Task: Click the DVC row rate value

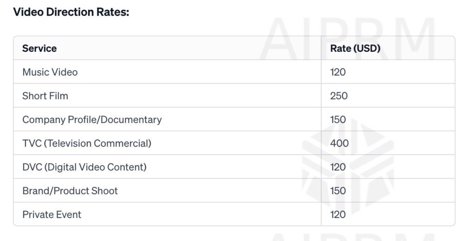Action: (x=338, y=167)
